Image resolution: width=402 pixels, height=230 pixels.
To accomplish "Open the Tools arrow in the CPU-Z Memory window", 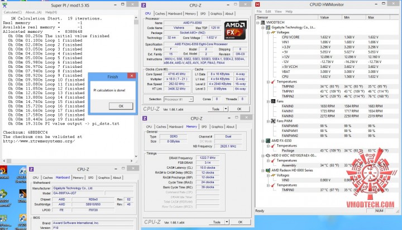I will click(x=227, y=222).
